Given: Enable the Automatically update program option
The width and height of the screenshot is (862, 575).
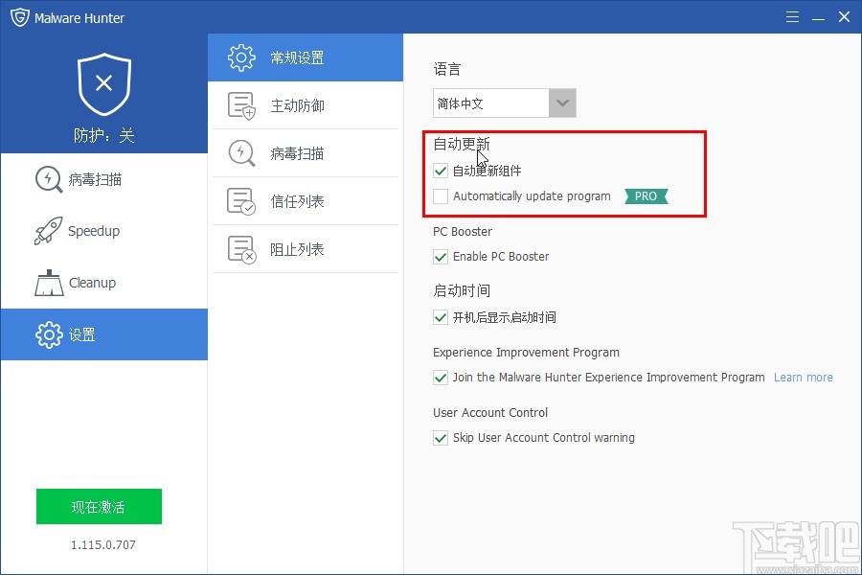Looking at the screenshot, I should pos(440,195).
